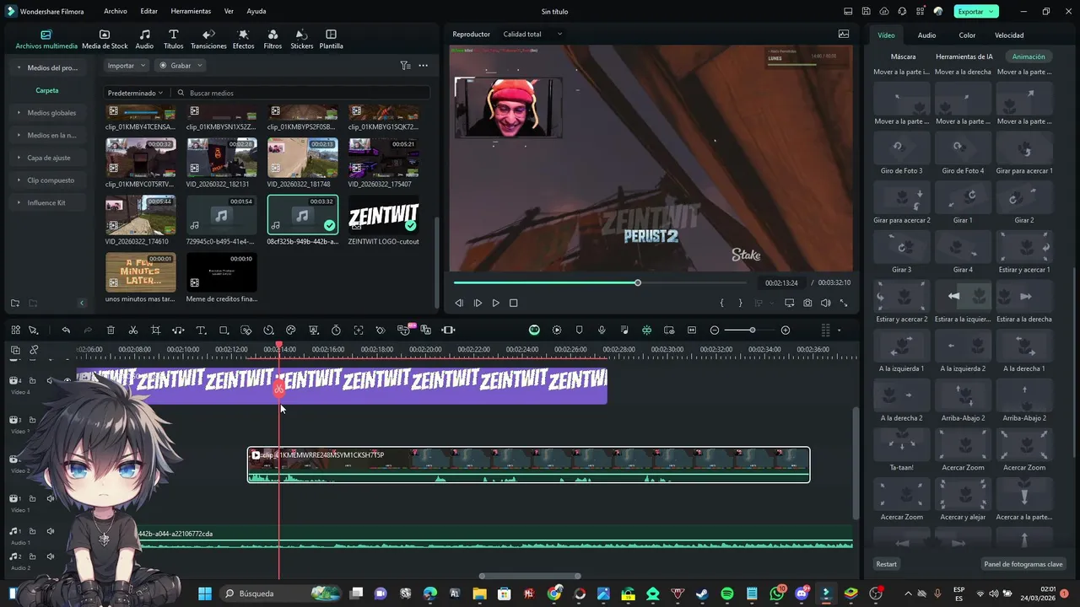Open the Archivo menu
Image resolution: width=1080 pixels, height=607 pixels.
tap(116, 11)
